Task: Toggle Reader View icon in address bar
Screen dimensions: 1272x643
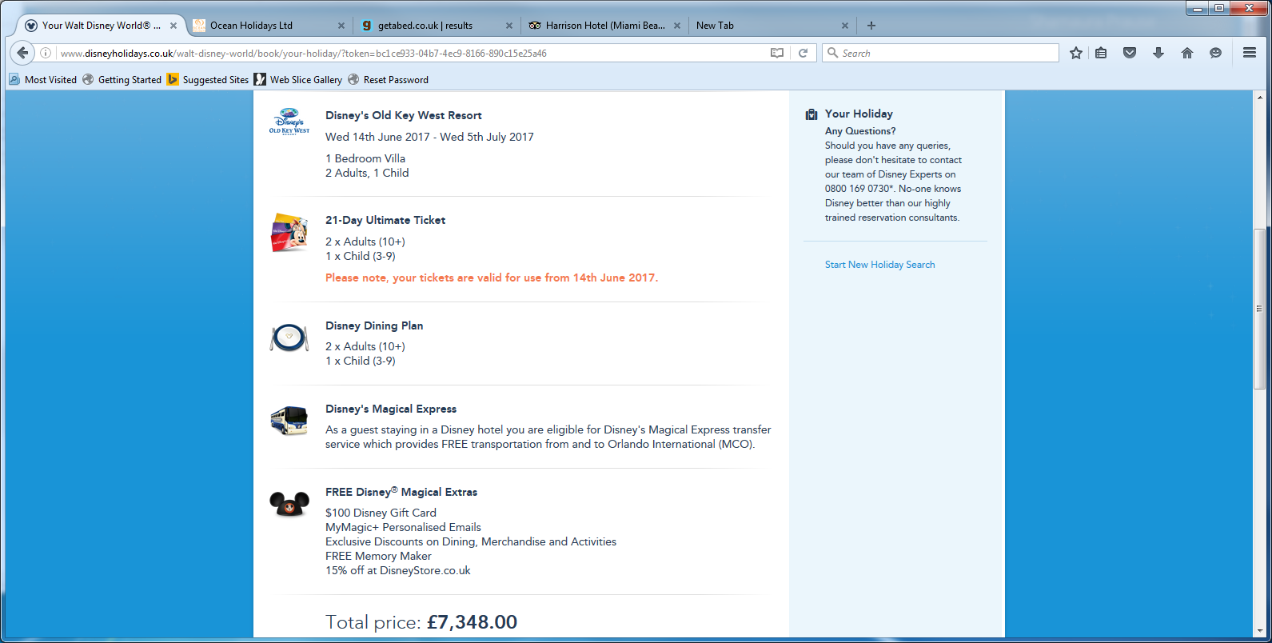Action: pyautogui.click(x=776, y=53)
